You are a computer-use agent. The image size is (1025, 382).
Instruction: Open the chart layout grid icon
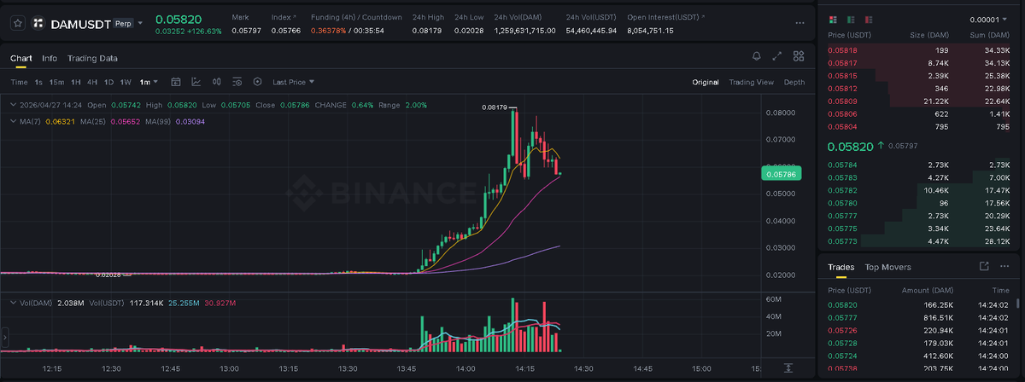[799, 56]
